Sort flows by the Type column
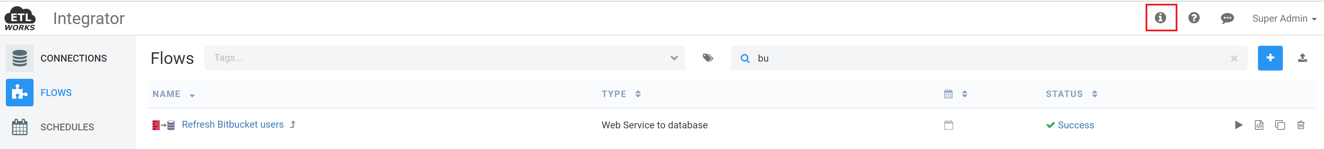The height and width of the screenshot is (149, 1324). (614, 94)
